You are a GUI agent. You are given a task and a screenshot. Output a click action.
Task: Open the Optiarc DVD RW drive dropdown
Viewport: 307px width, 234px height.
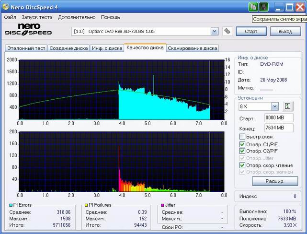click(x=214, y=31)
